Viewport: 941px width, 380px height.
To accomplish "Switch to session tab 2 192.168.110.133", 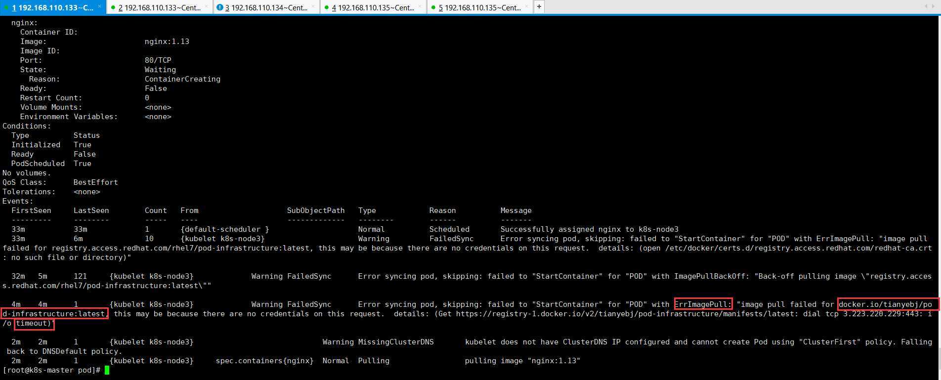I will tap(160, 7).
